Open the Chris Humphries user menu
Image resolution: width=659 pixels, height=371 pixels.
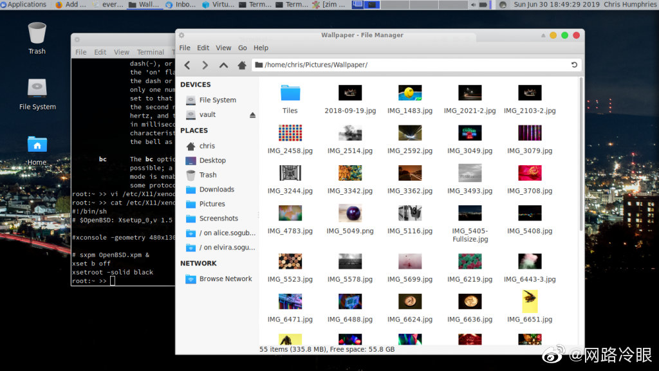631,5
